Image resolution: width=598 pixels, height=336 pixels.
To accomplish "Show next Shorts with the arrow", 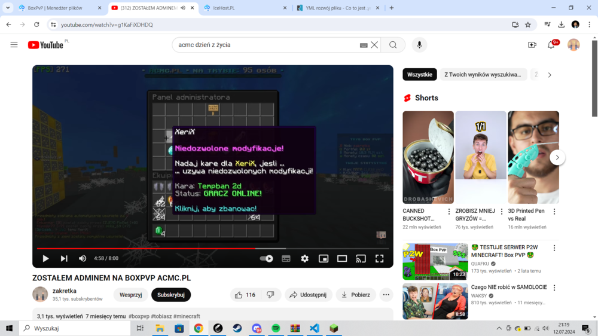I will click(x=557, y=157).
